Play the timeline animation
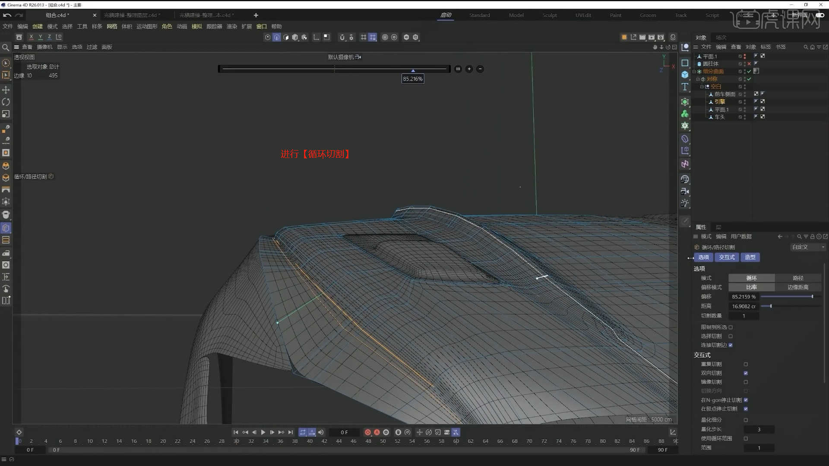The height and width of the screenshot is (466, 829). click(263, 432)
